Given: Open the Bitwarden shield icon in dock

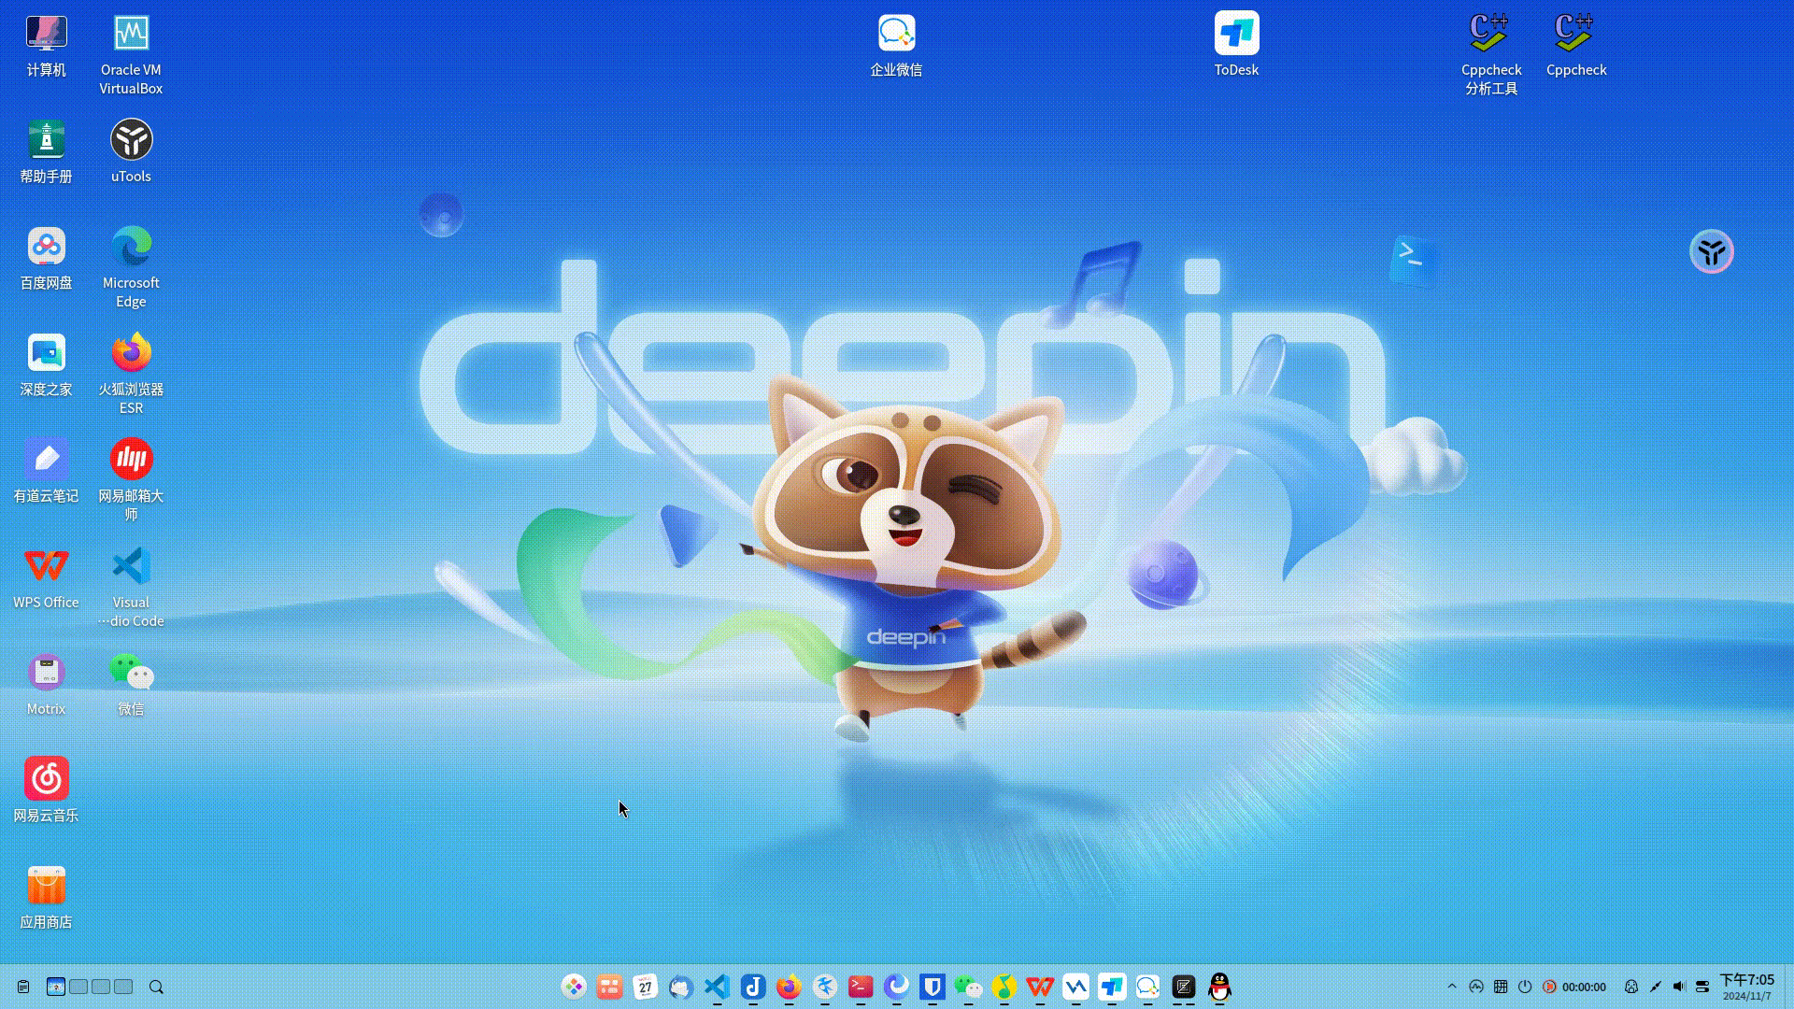Looking at the screenshot, I should click(933, 987).
